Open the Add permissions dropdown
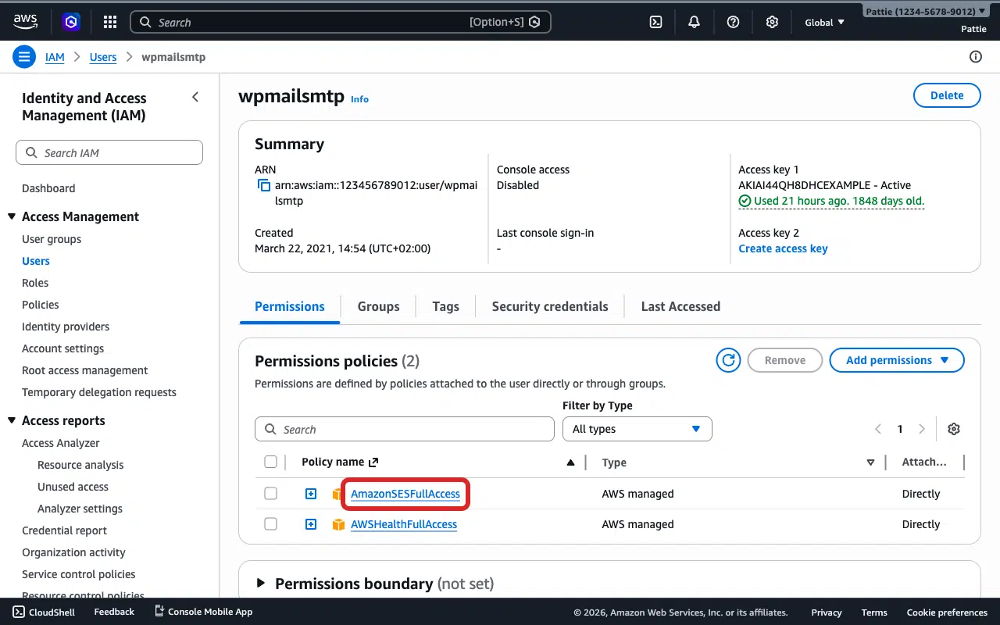 click(x=897, y=360)
